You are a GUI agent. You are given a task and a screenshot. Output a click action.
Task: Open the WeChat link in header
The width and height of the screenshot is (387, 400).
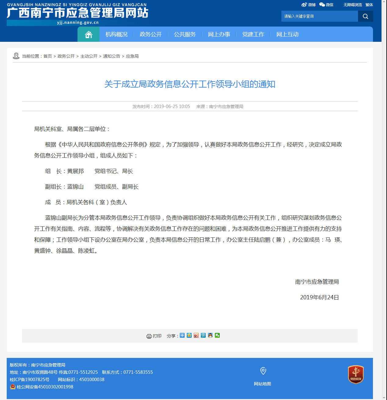326,5
